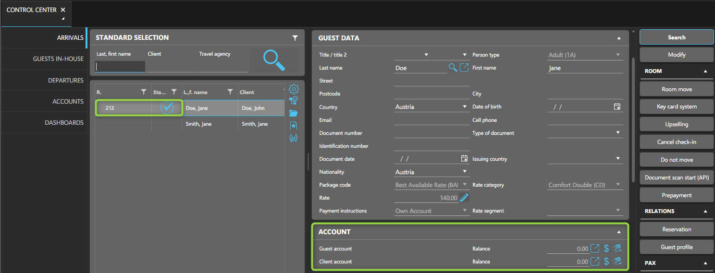This screenshot has width=715, height=273.
Task: Expand the Type of document dropdown
Action: (x=618, y=133)
